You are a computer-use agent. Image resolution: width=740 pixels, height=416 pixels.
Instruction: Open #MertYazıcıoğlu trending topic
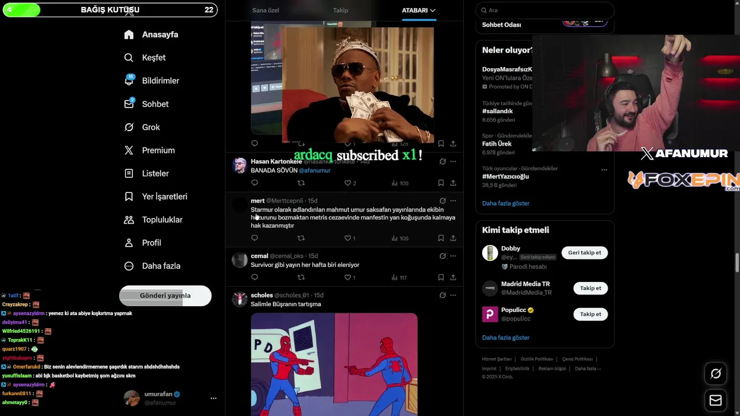tap(505, 177)
